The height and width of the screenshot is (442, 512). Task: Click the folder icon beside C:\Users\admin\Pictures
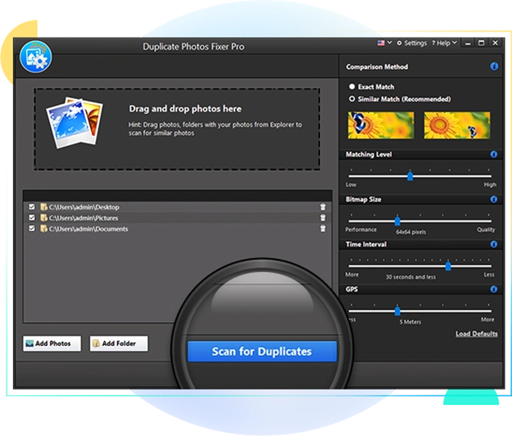pyautogui.click(x=43, y=218)
